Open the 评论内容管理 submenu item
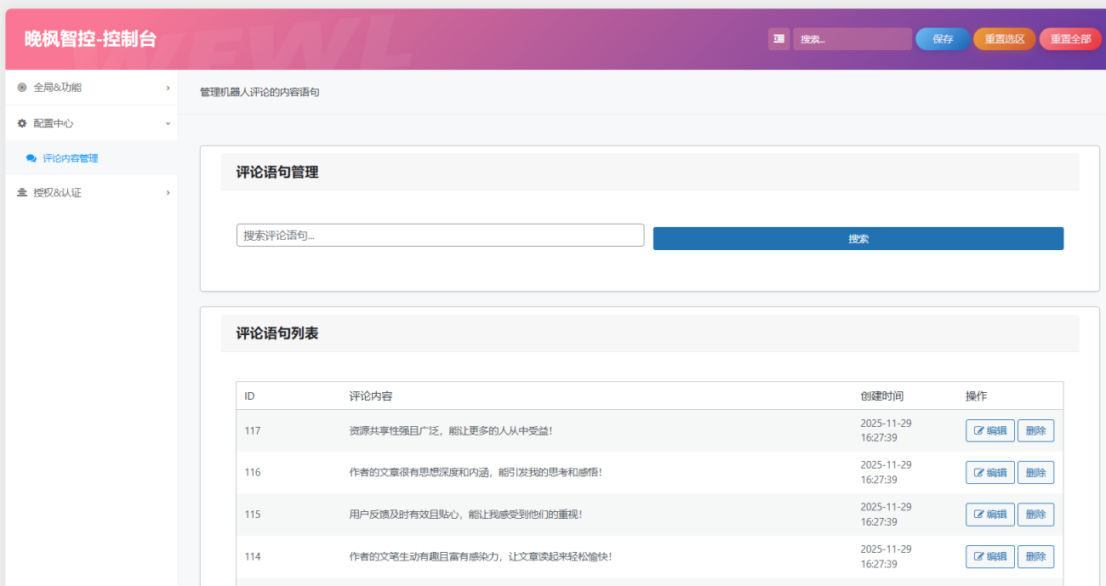This screenshot has height=586, width=1106. [71, 158]
